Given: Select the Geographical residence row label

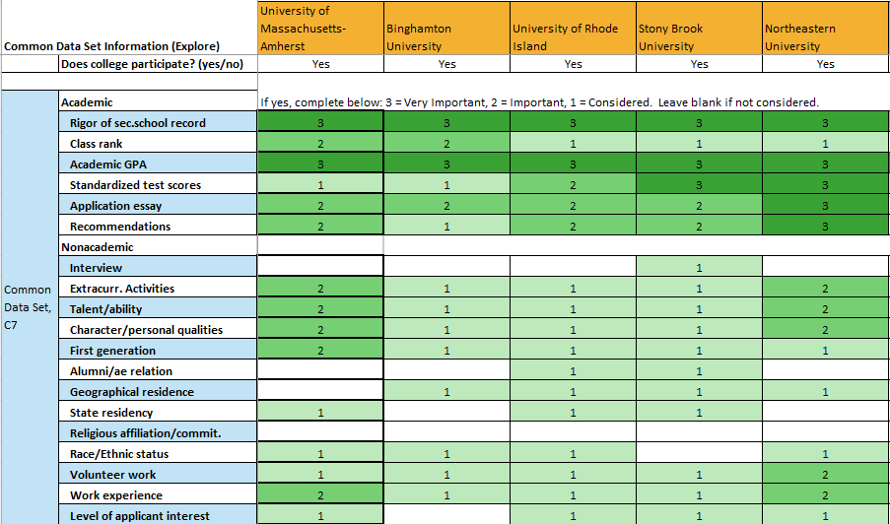Looking at the screenshot, I should pyautogui.click(x=158, y=392).
